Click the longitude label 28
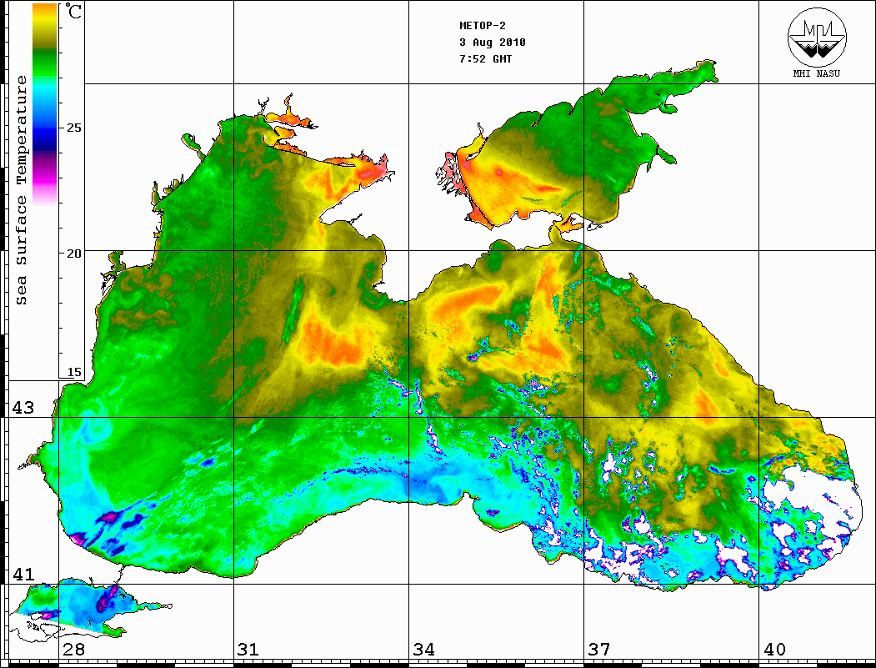The width and height of the screenshot is (876, 668). 73,649
